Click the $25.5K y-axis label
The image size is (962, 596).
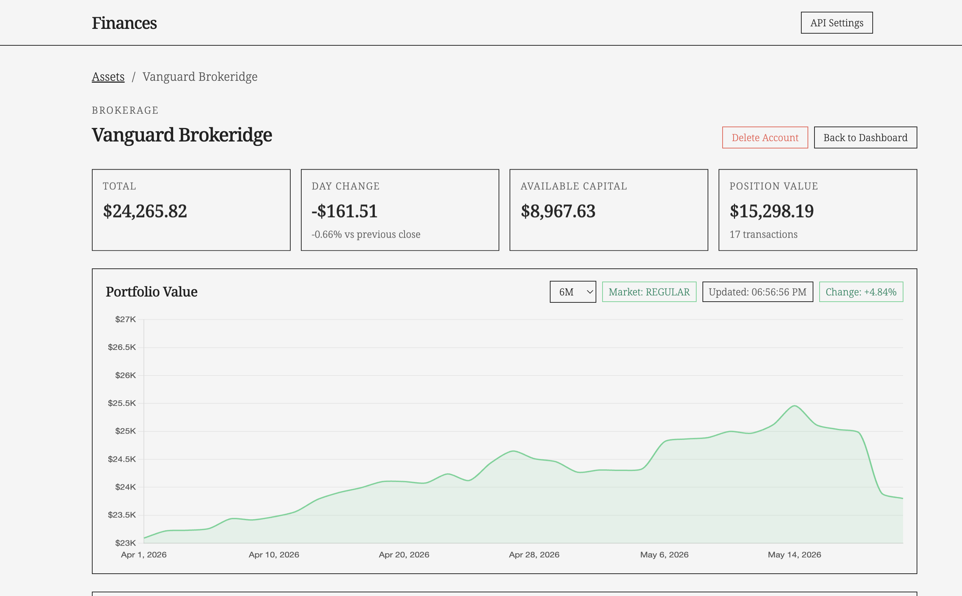[122, 403]
